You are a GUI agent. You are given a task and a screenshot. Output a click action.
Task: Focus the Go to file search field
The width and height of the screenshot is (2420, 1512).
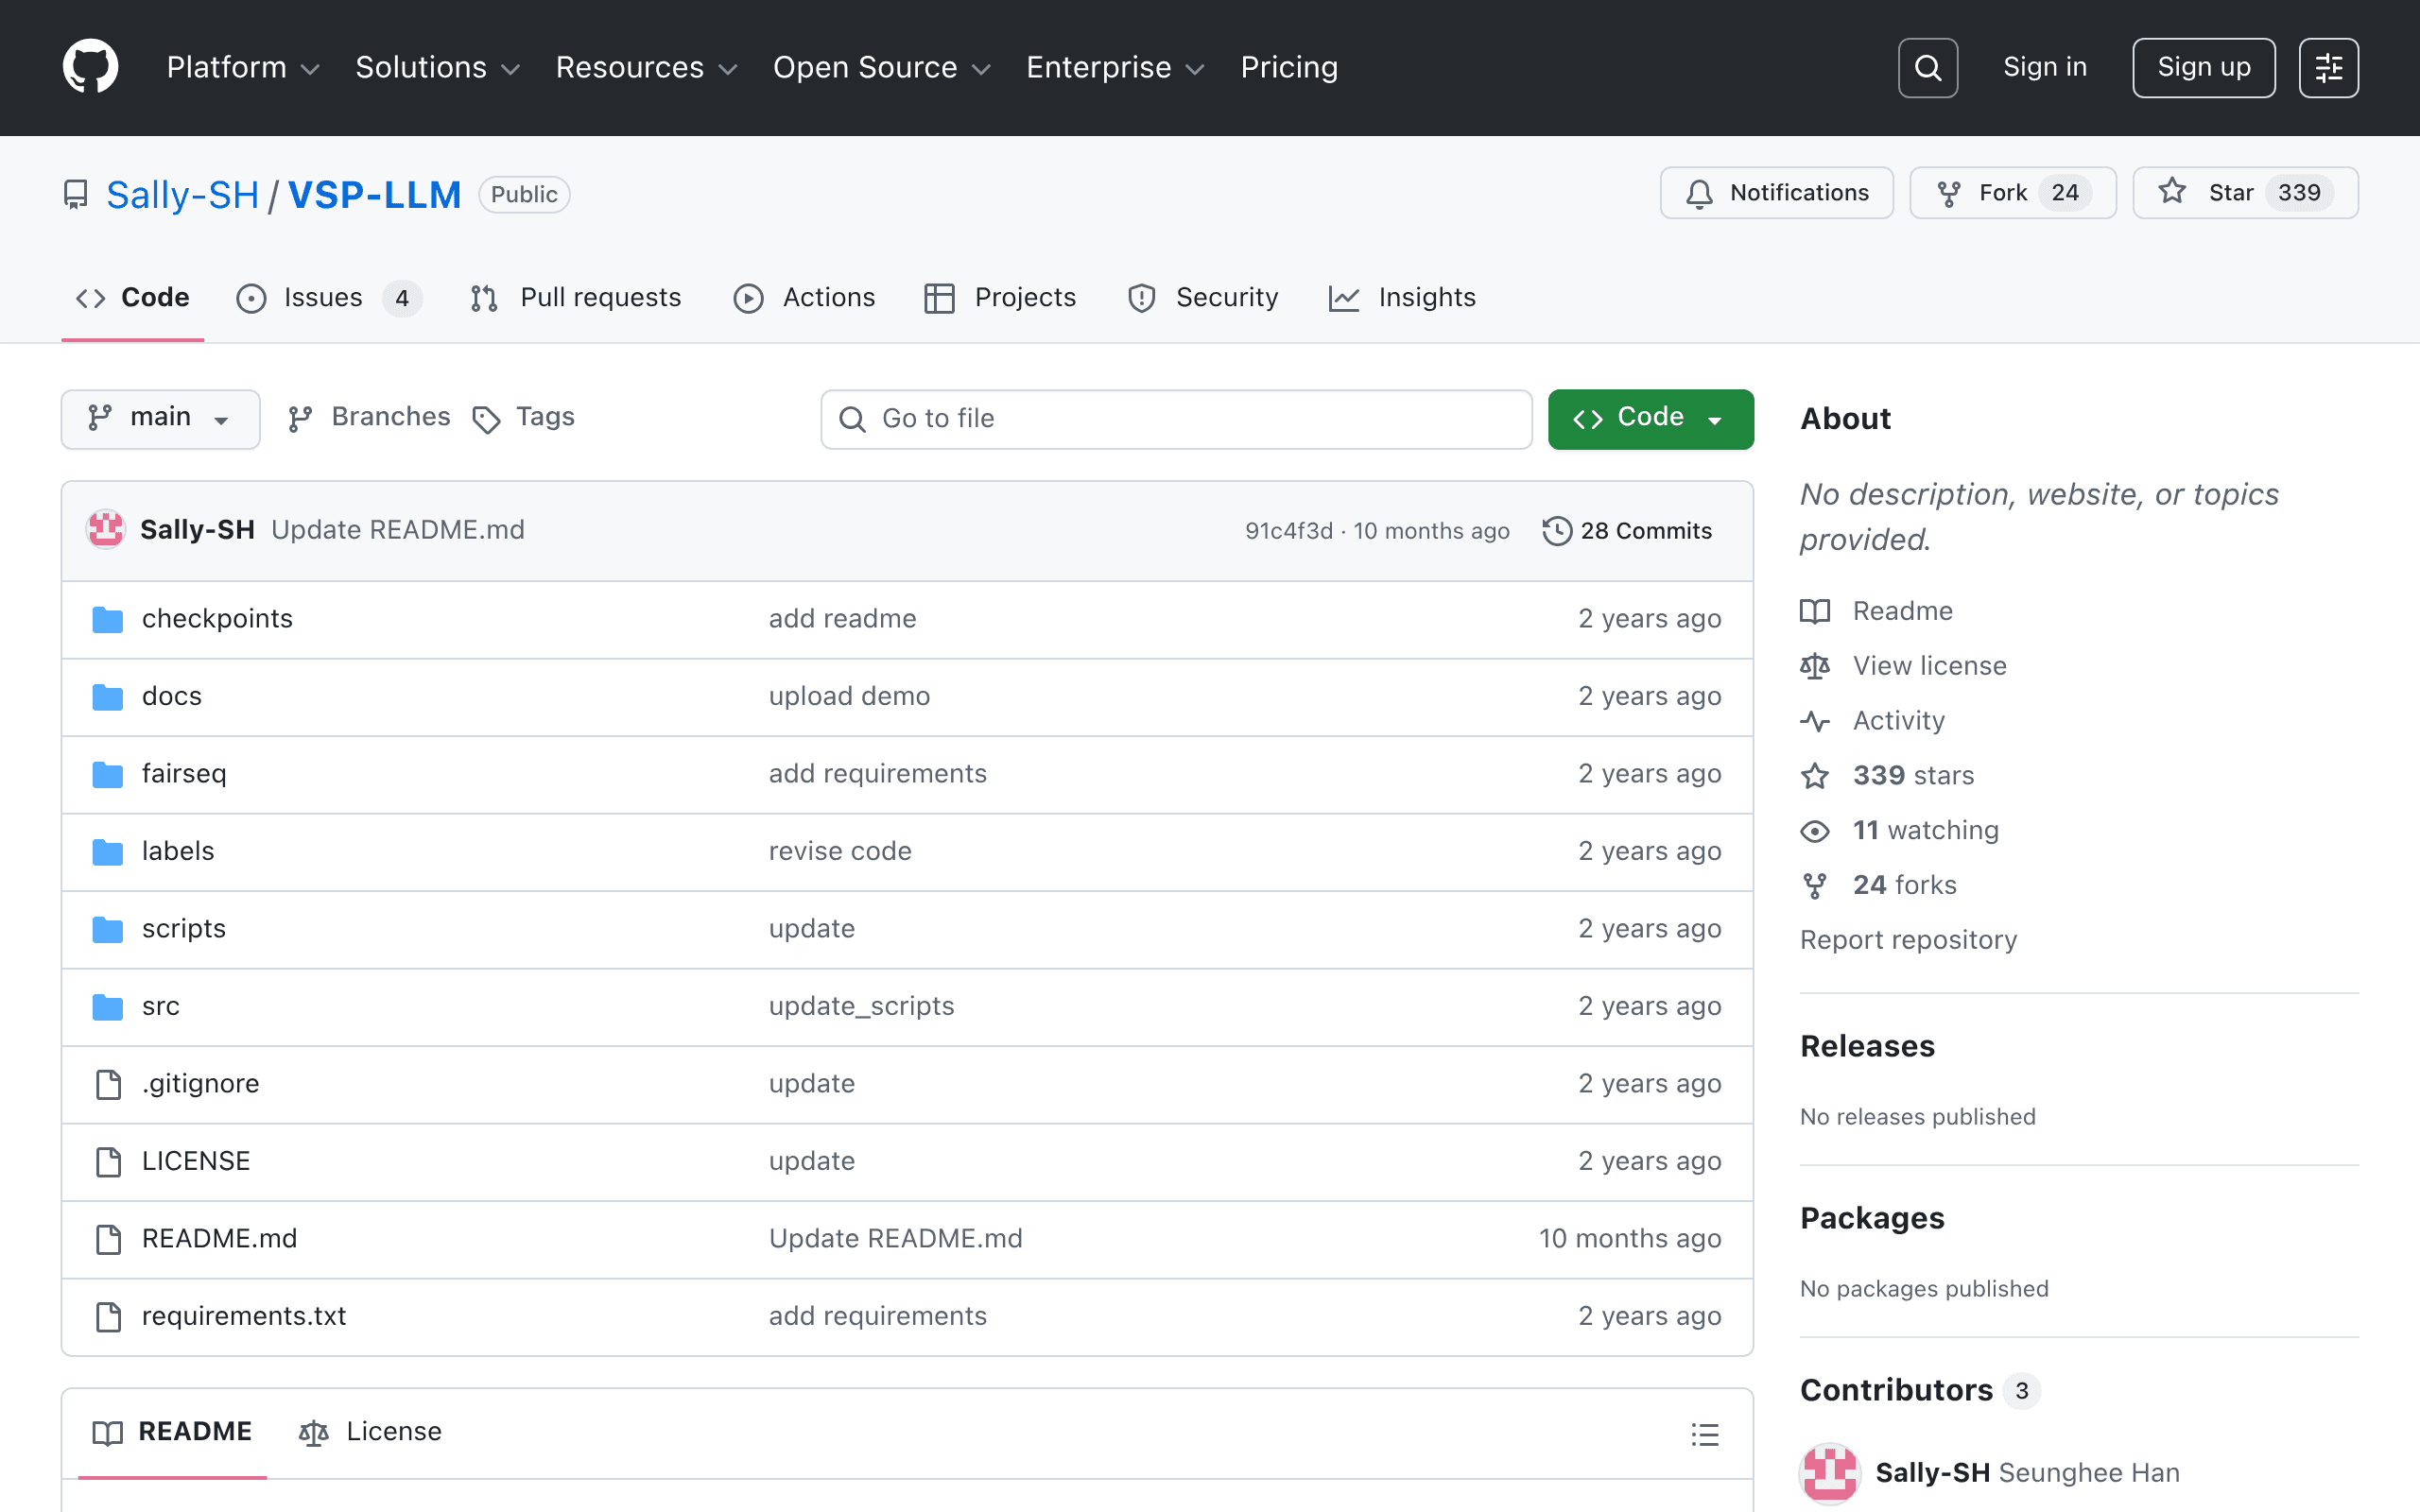[x=1176, y=419]
